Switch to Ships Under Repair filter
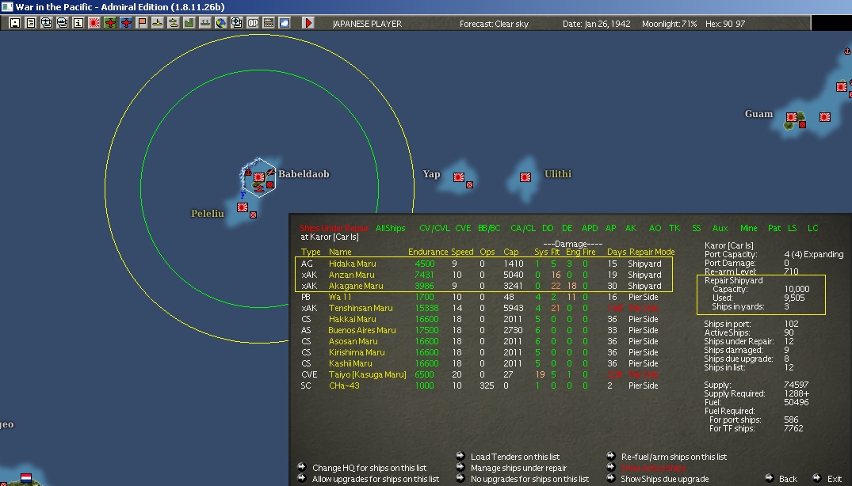852x486 pixels. coord(334,228)
